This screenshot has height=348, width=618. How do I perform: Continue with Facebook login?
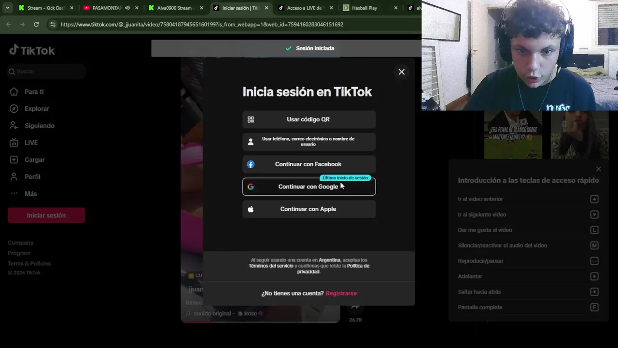tap(309, 164)
